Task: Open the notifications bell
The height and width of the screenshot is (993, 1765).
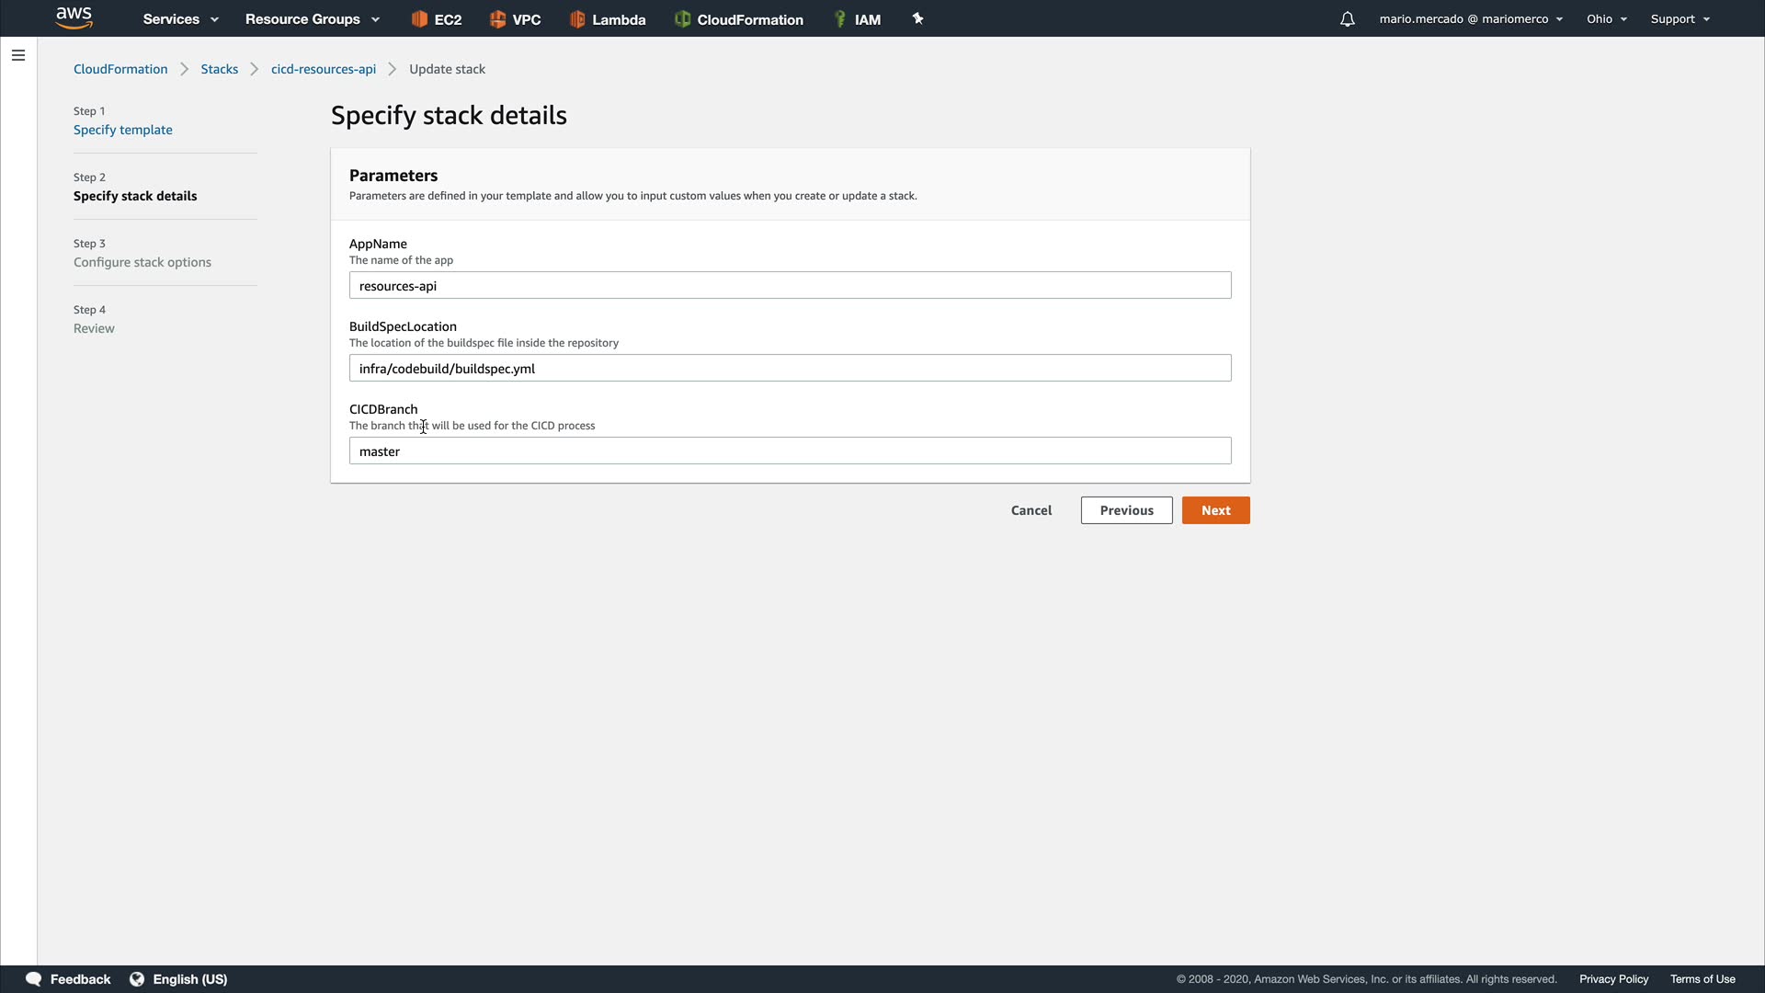Action: coord(1347,19)
